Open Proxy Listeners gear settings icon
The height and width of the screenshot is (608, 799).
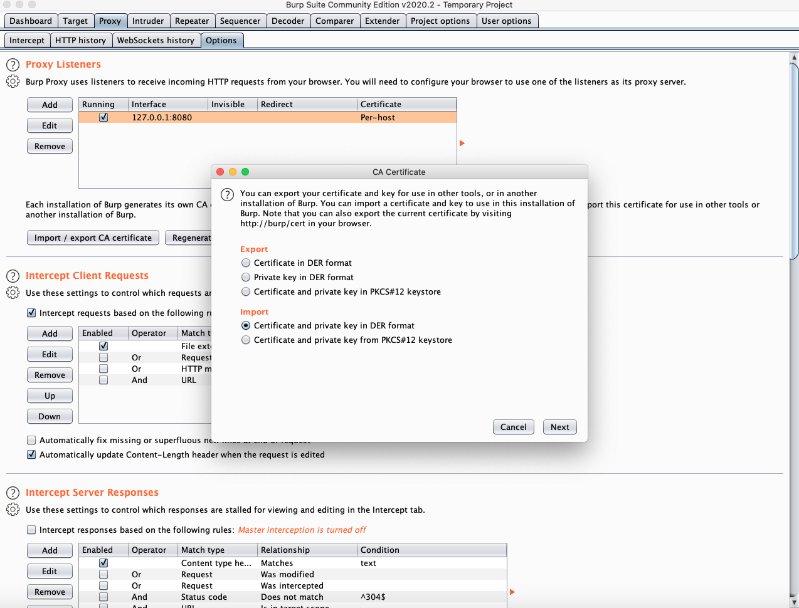pos(13,81)
